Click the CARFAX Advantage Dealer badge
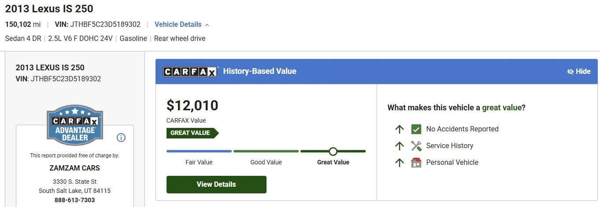 [x=74, y=125]
